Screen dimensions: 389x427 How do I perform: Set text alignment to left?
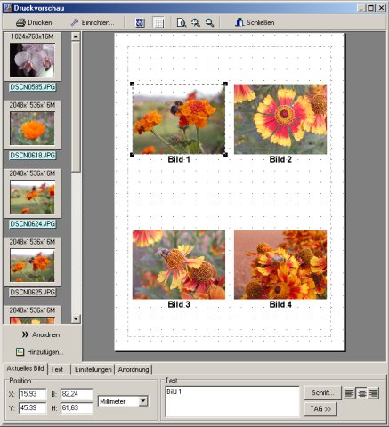coord(349,393)
